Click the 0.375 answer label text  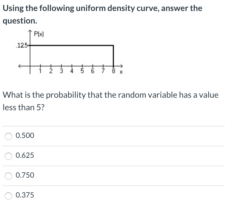[25, 195]
